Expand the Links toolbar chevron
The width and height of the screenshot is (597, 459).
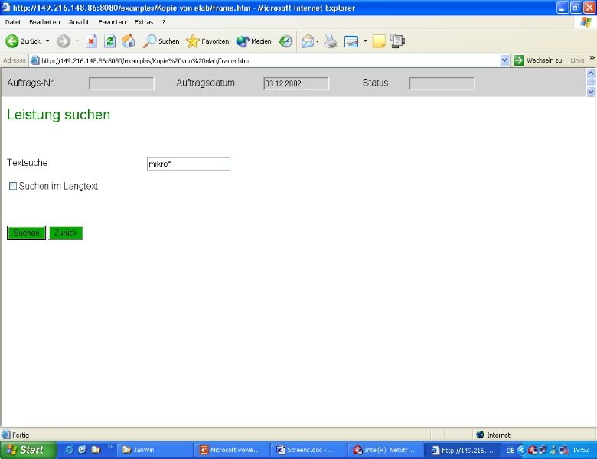[x=592, y=58]
